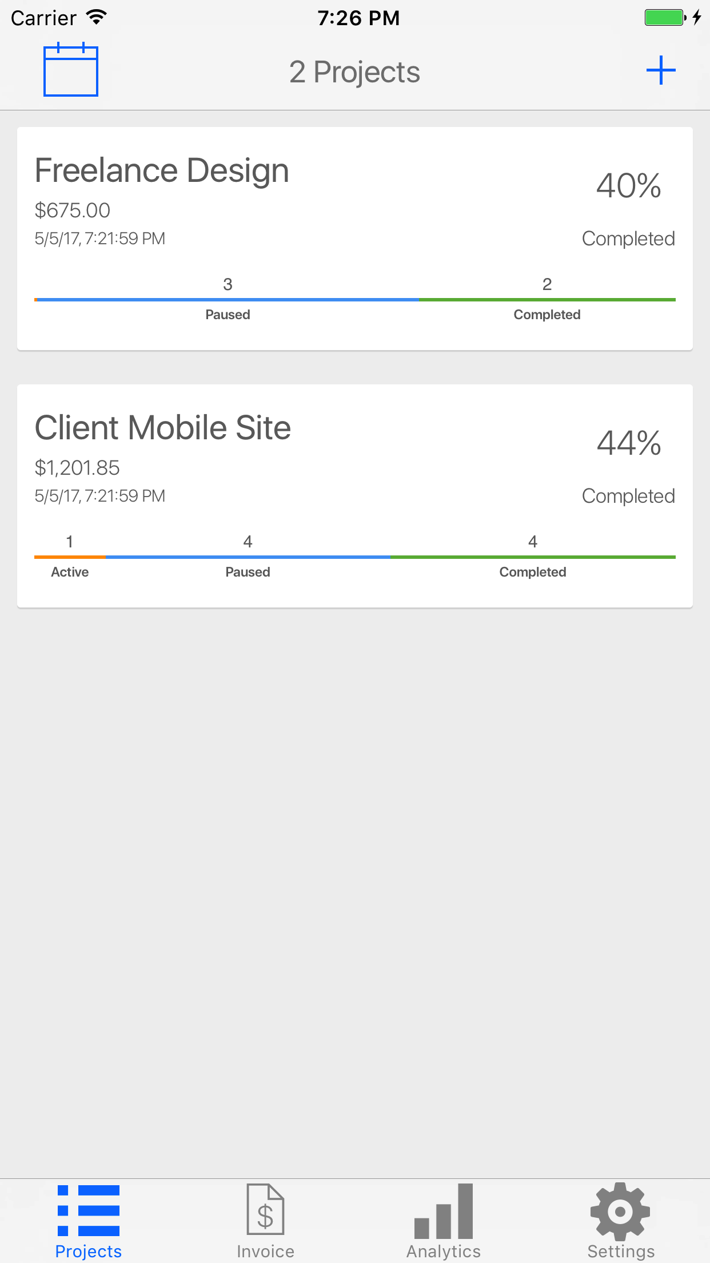Switch to the Invoice tab label
Screen dimensions: 710x1263
[265, 1251]
